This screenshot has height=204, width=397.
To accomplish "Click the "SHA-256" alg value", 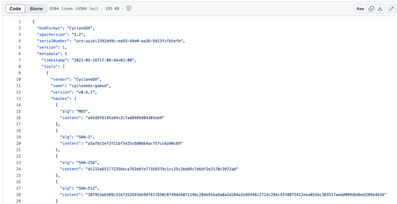I will point(87,163).
